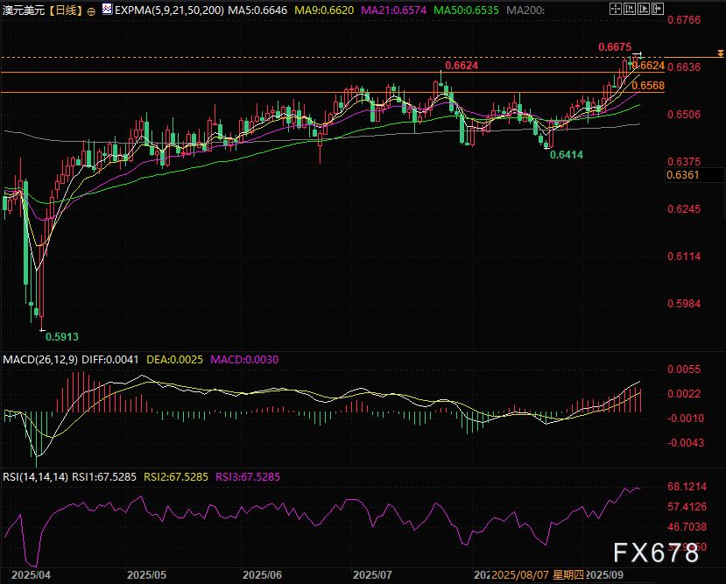The width and height of the screenshot is (726, 584).
Task: Click the indicator chart icon before EXPMA
Action: pyautogui.click(x=107, y=10)
